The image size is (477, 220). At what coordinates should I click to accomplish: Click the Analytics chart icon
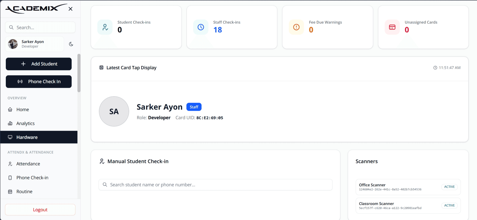(10, 123)
